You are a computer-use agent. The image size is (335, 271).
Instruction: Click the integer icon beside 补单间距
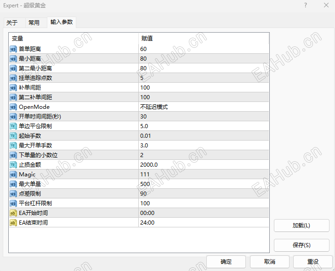click(13, 88)
